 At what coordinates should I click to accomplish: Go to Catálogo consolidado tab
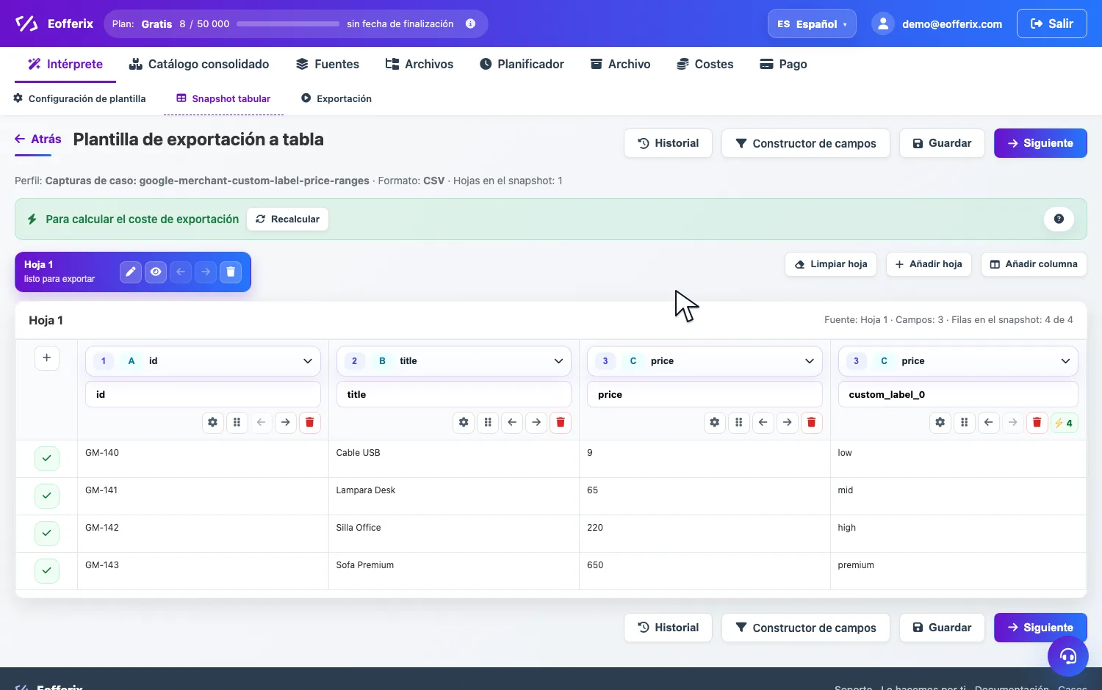(x=199, y=64)
